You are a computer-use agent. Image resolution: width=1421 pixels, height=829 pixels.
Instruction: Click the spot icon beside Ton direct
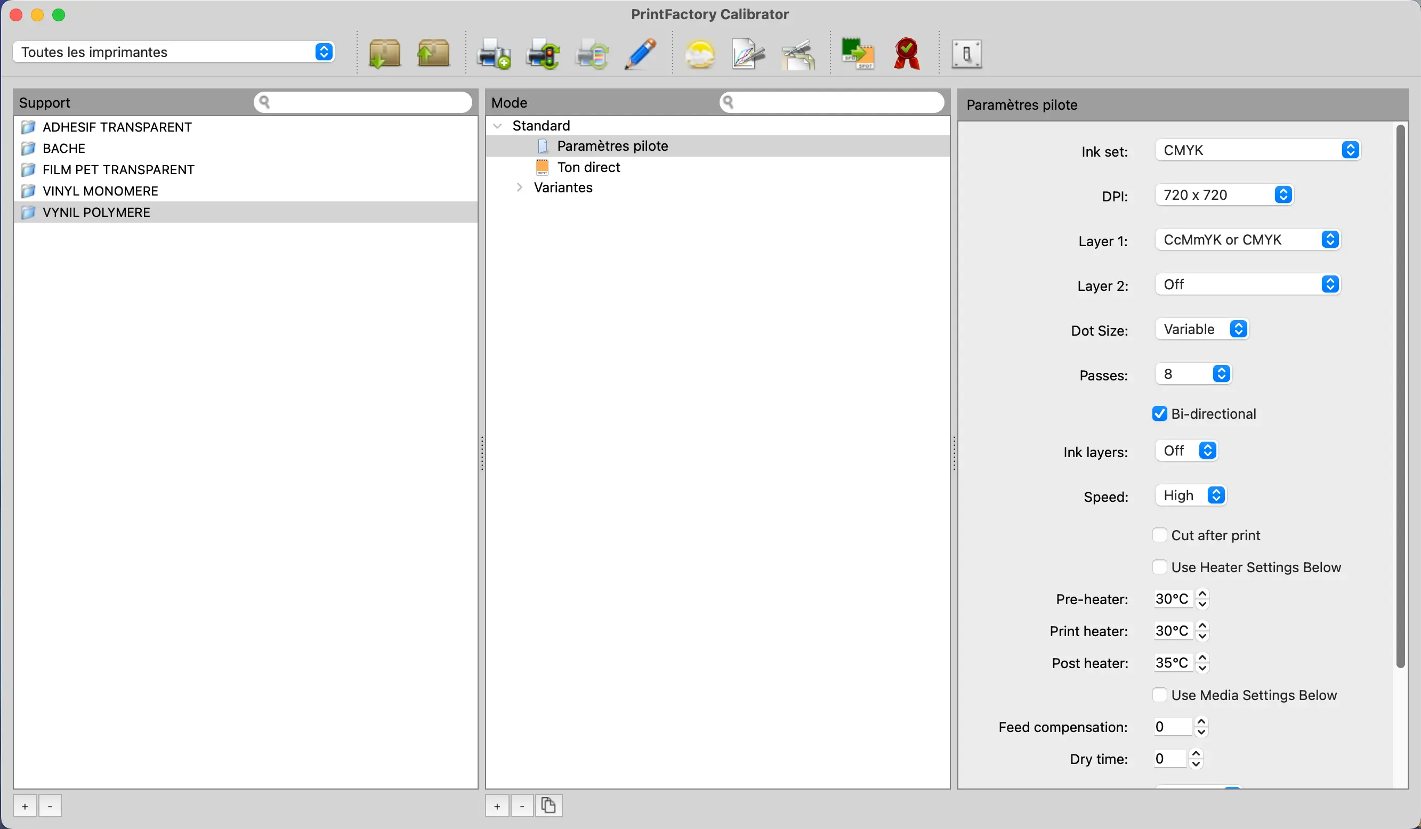[542, 167]
